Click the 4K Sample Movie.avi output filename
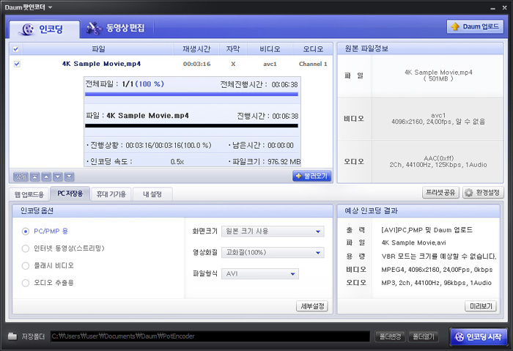Viewport: 513px width, 351px height. click(x=413, y=243)
